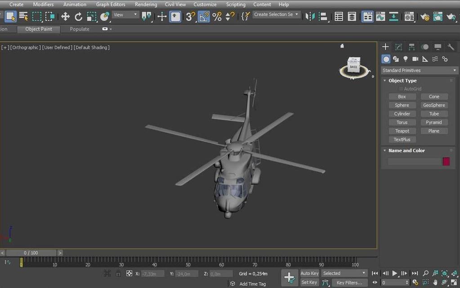
Task: Toggle Percent Snap
Action: tap(217, 17)
